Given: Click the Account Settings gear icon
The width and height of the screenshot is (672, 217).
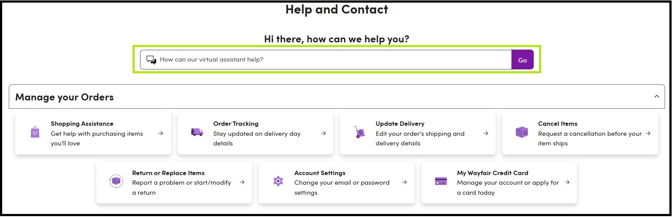Looking at the screenshot, I should point(278,181).
